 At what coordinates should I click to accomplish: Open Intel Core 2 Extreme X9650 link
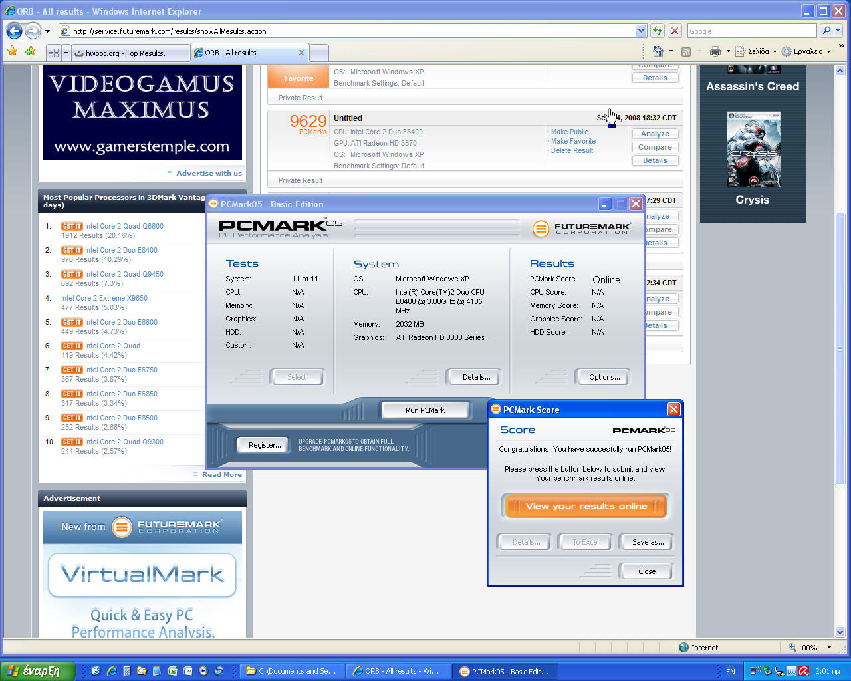[x=104, y=298]
